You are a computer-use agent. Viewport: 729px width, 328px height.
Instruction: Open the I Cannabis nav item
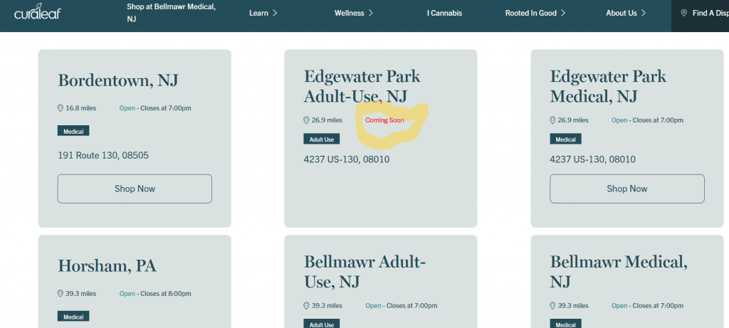pos(444,13)
